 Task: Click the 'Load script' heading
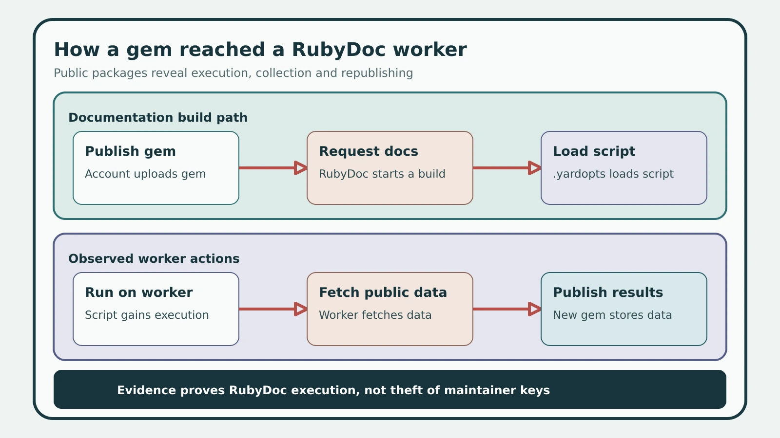coord(594,151)
